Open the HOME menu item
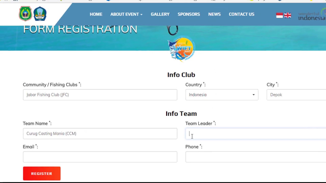 pyautogui.click(x=96, y=14)
